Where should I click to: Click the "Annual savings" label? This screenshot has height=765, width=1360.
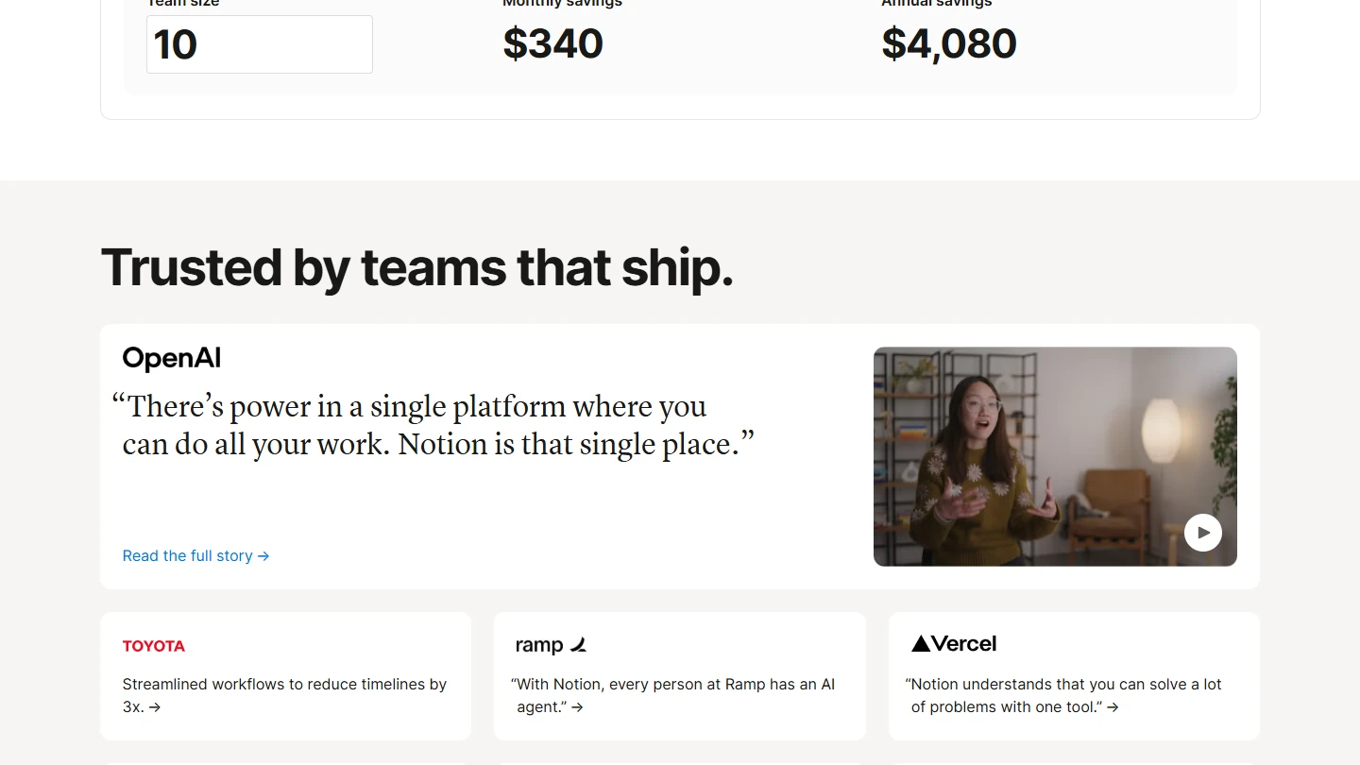coord(936,4)
